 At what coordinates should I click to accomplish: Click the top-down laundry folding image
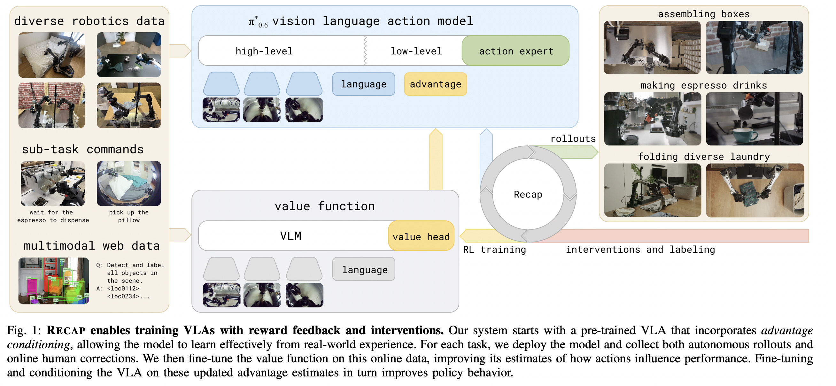[x=755, y=190]
